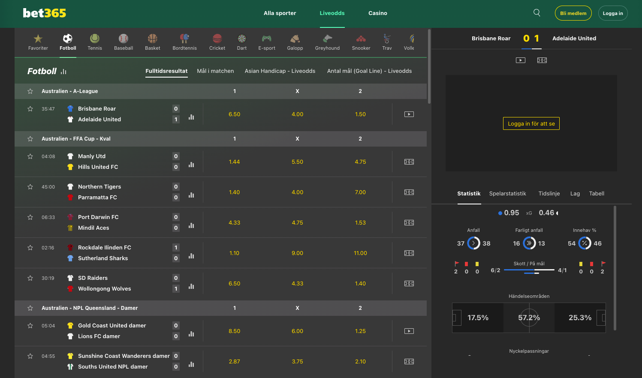Open the search magnifier icon

537,13
